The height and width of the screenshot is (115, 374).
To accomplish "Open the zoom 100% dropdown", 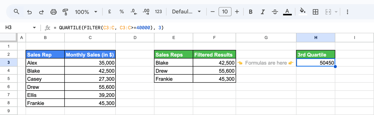I will [86, 12].
